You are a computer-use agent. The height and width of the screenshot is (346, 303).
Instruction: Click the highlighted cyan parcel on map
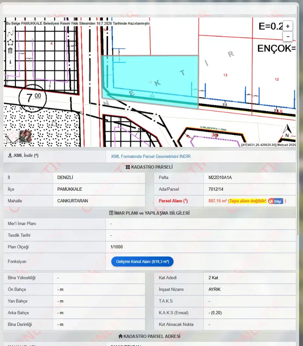pos(150,82)
